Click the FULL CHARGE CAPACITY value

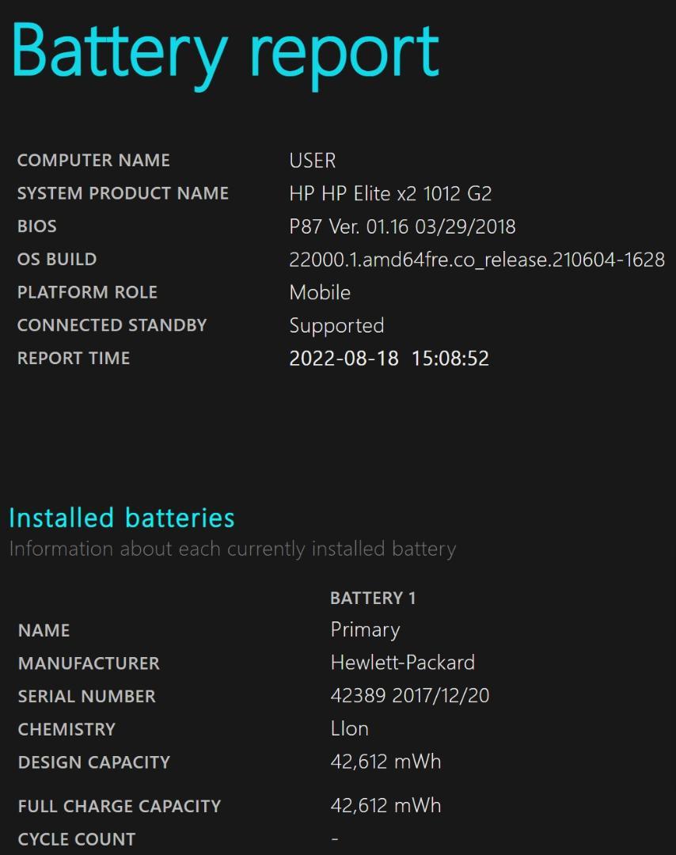coord(386,805)
